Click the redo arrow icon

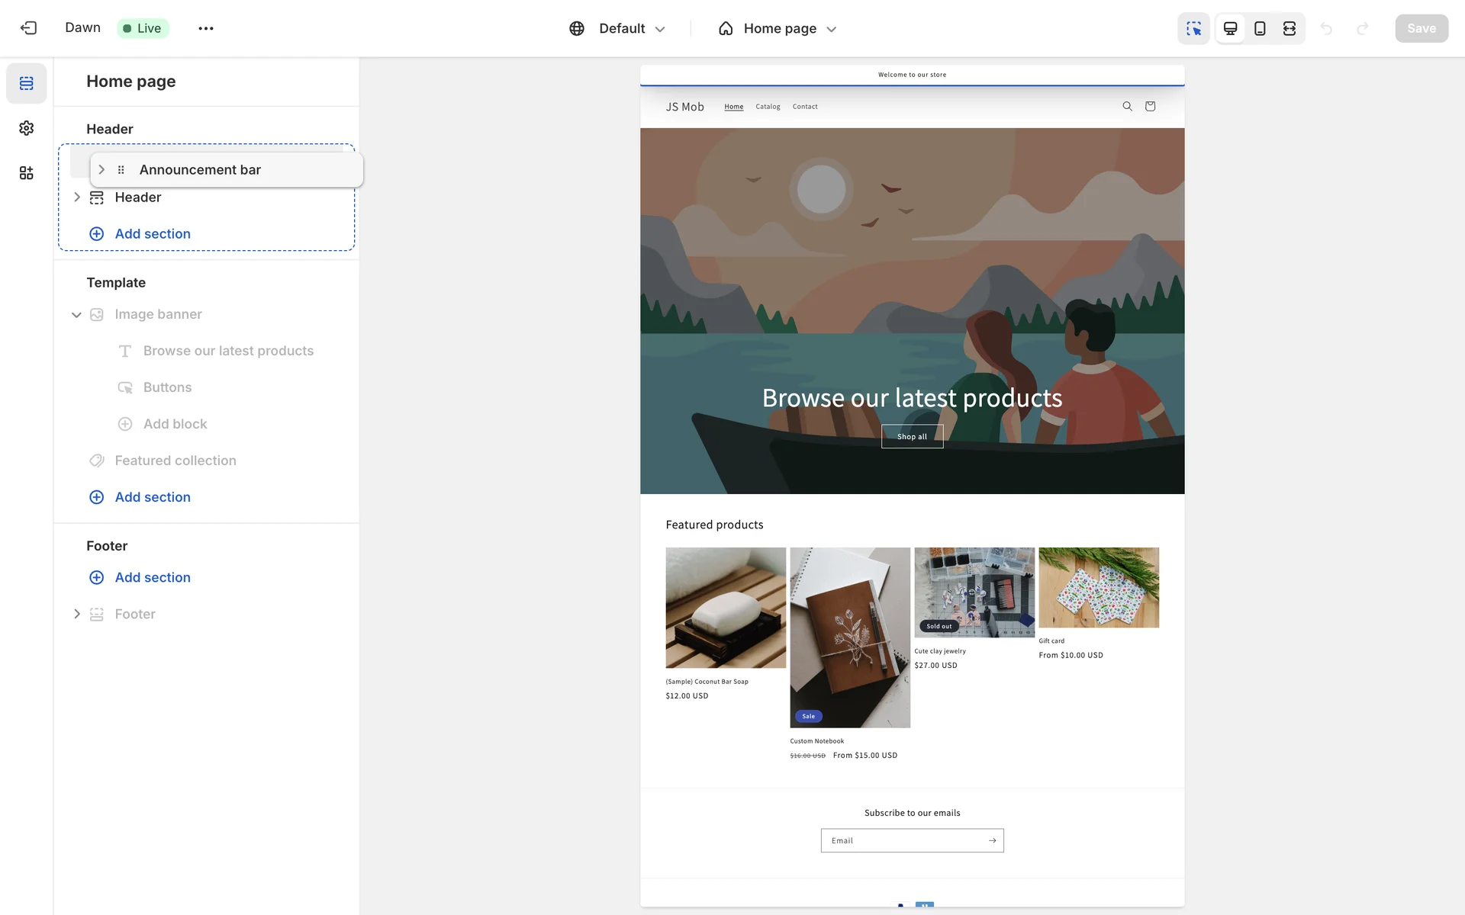tap(1362, 28)
